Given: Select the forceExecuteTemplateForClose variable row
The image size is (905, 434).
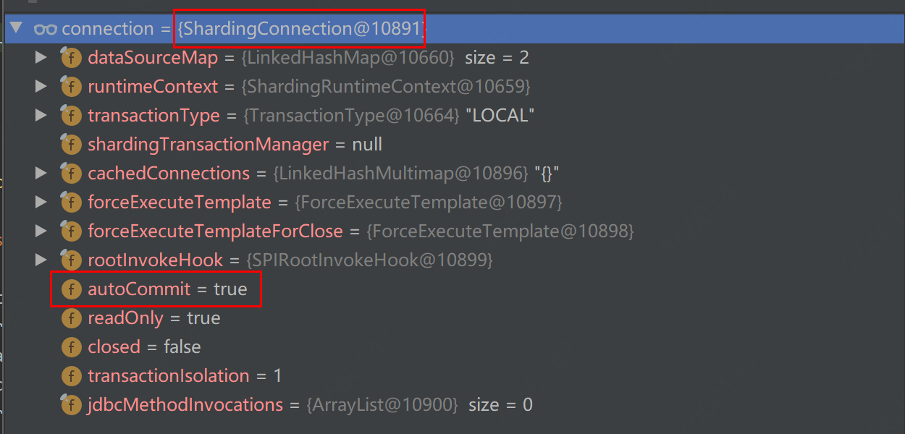Looking at the screenshot, I should 215,231.
